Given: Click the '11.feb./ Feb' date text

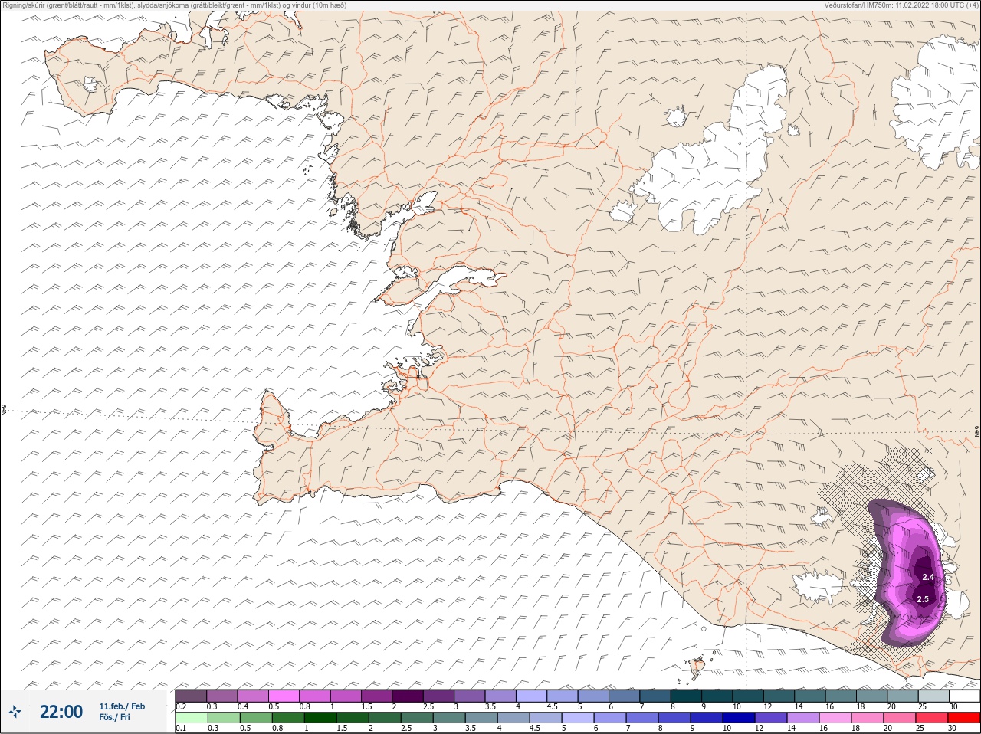Looking at the screenshot, I should click(x=122, y=706).
